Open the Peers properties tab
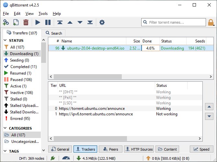The height and width of the screenshot is (162, 217). (x=110, y=149)
